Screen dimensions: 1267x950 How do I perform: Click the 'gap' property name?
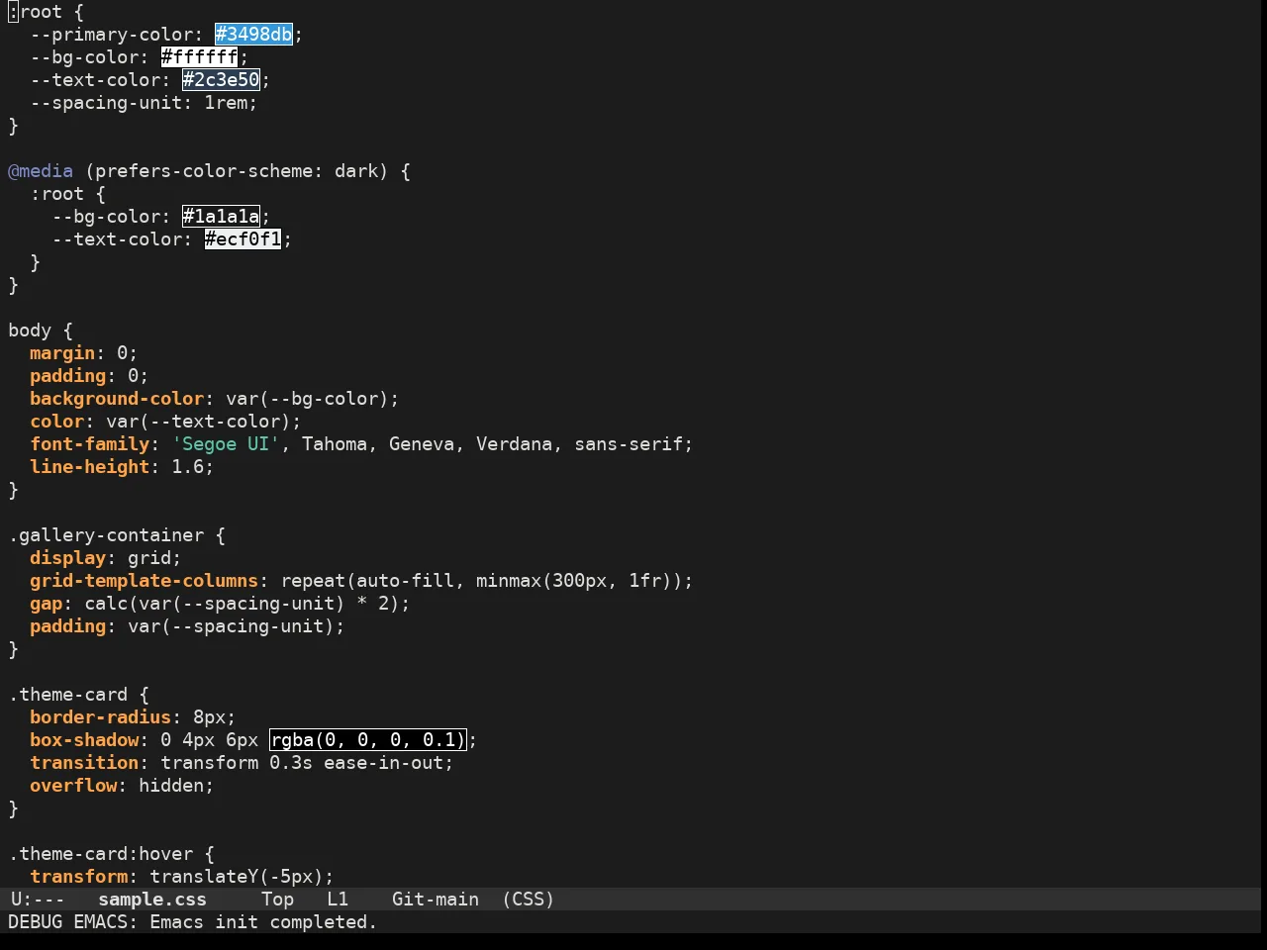[x=46, y=604]
